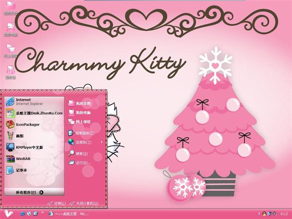Open My Computer desktop icon
The height and width of the screenshot is (219, 292).
10,29
